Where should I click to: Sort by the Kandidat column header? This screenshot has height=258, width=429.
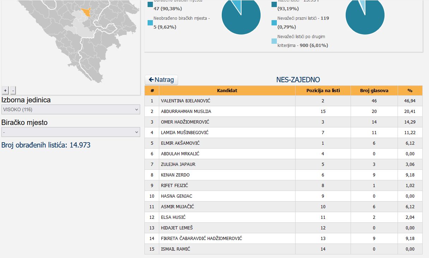227,91
